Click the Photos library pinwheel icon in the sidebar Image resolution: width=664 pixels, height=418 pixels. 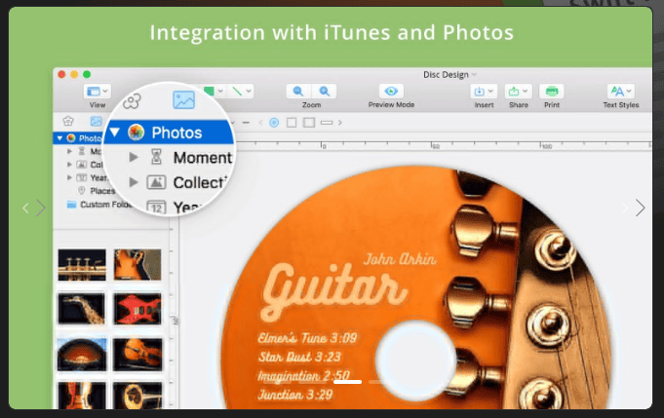pos(71,138)
